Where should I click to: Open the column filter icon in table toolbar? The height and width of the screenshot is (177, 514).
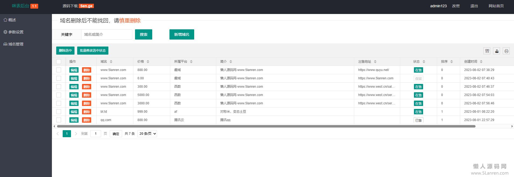pos(487,51)
